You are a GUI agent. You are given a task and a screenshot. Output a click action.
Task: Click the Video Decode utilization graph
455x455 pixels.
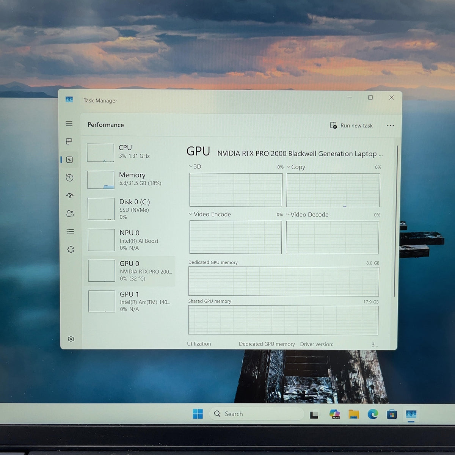[x=332, y=238]
